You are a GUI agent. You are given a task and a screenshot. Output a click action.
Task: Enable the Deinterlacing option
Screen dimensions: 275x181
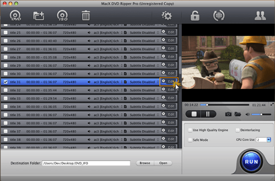tap(237, 130)
